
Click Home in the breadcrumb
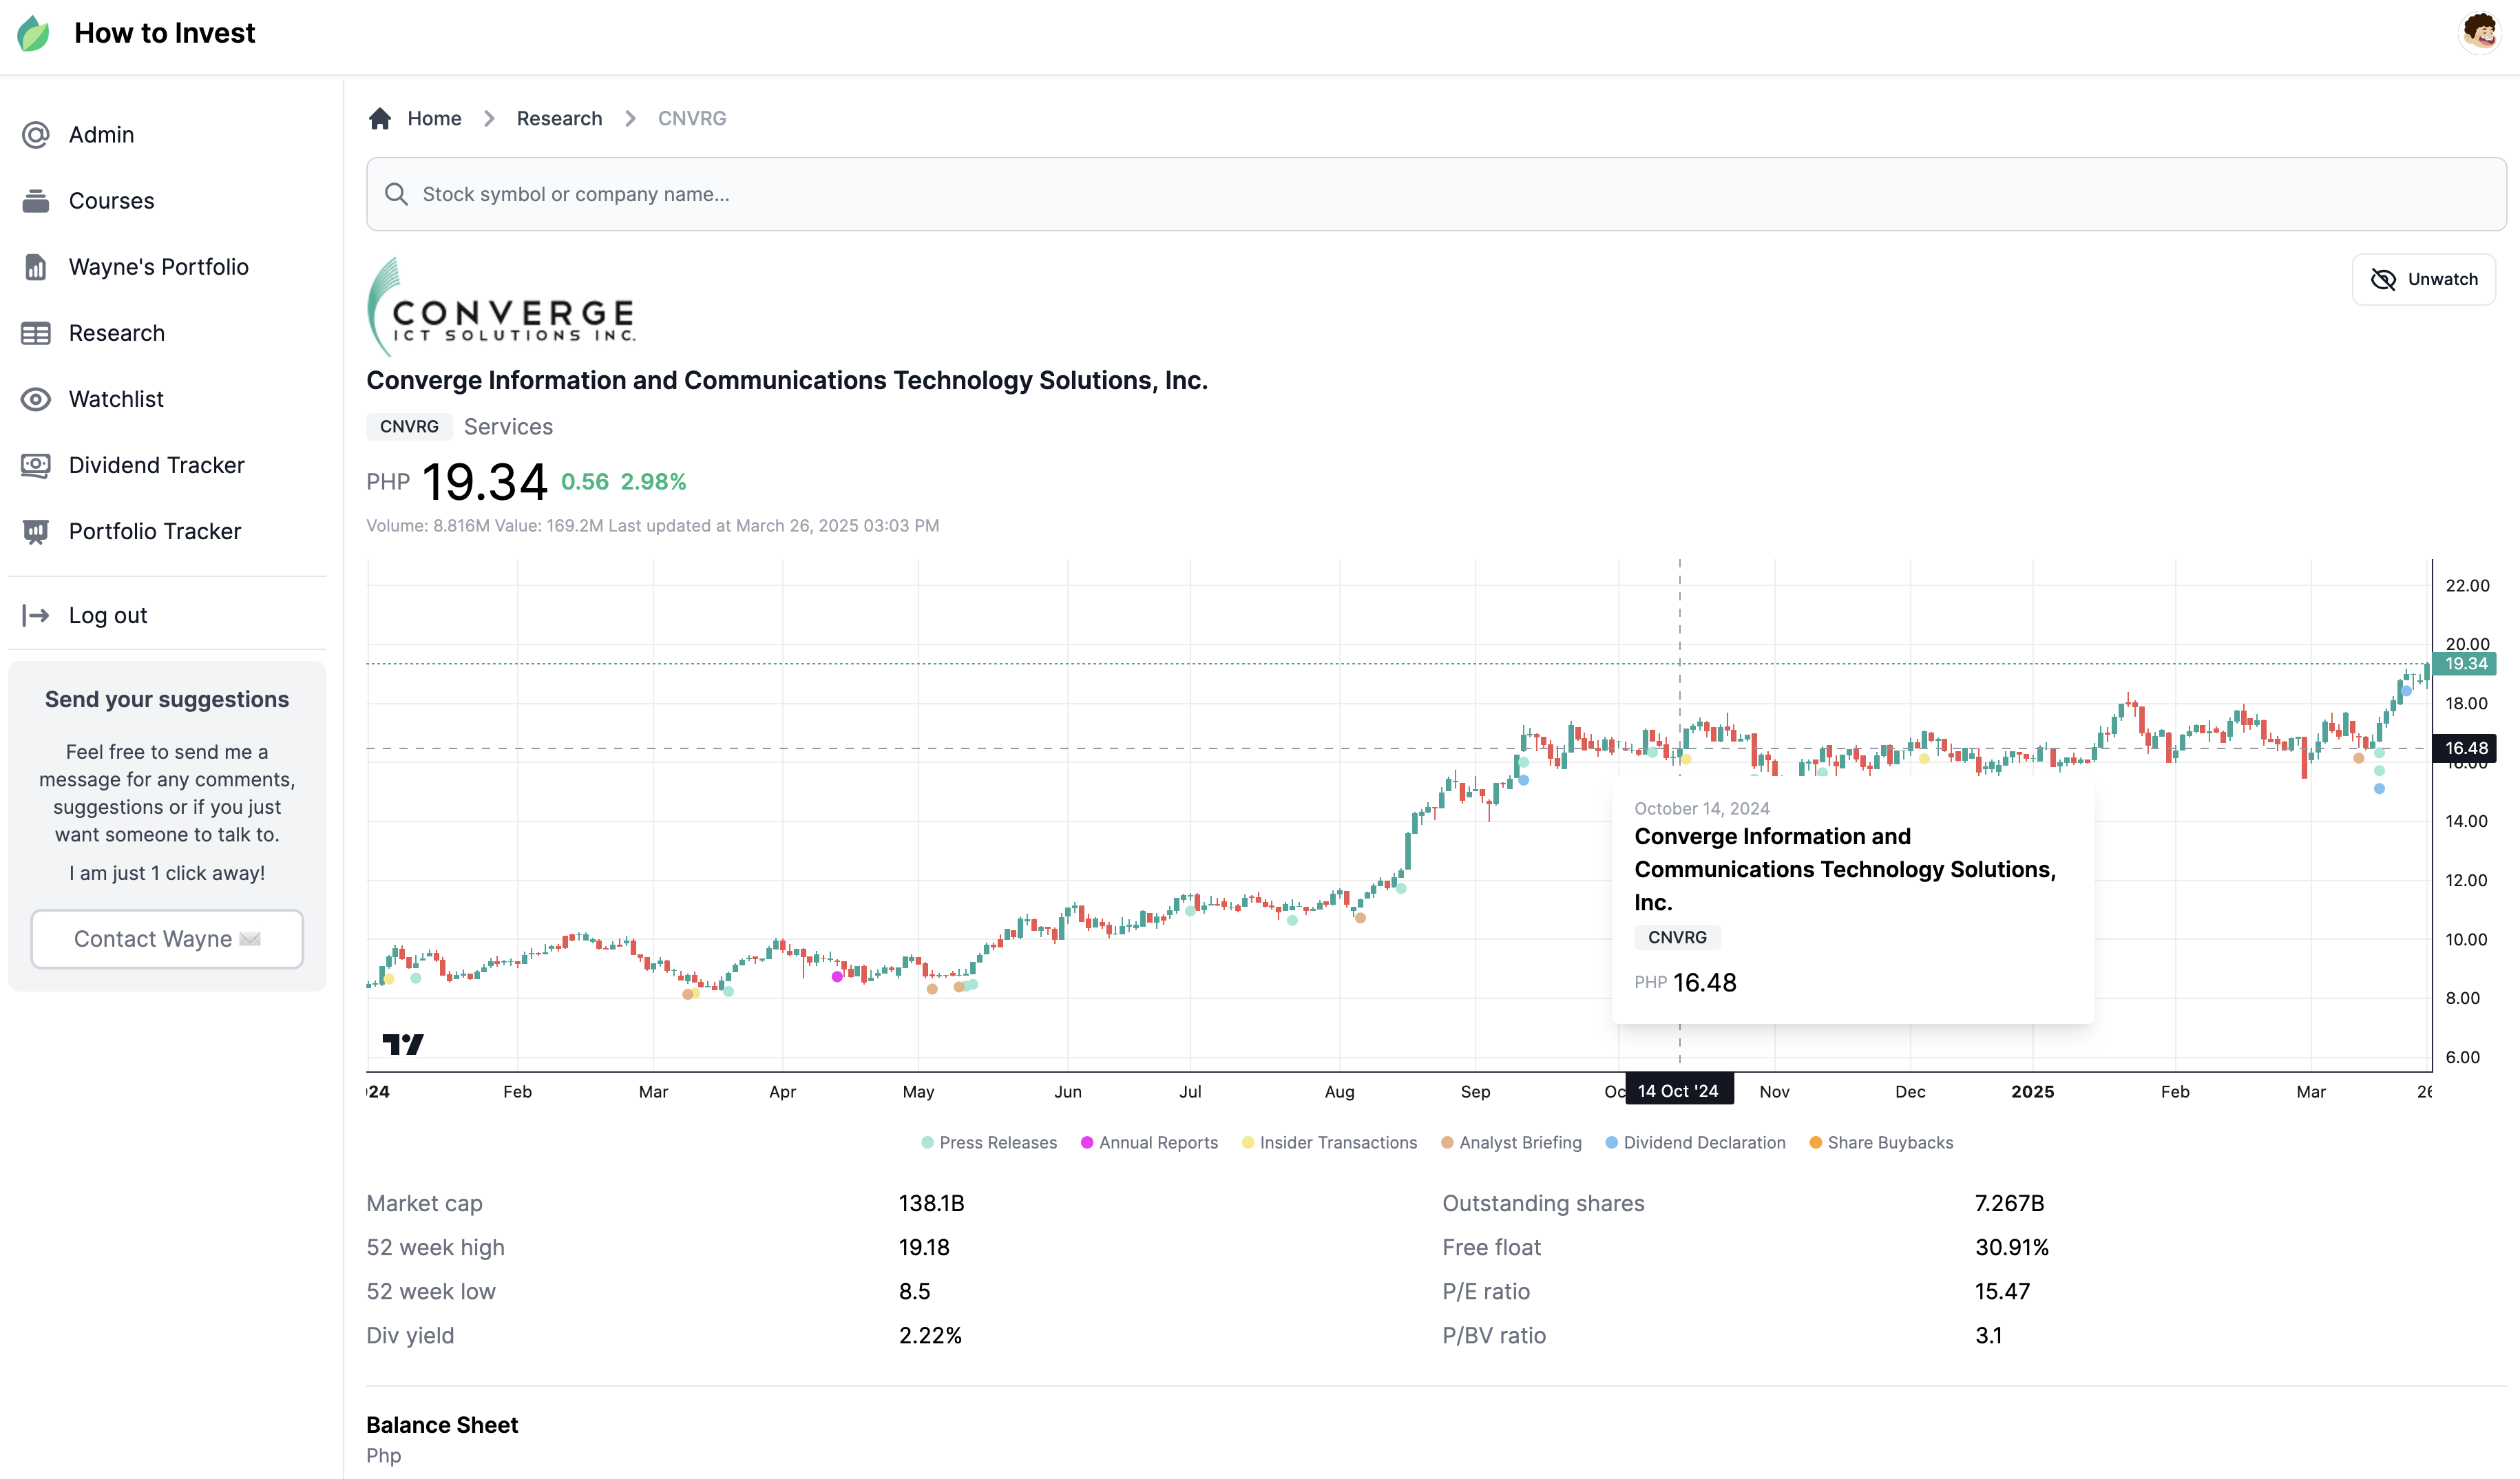(434, 118)
